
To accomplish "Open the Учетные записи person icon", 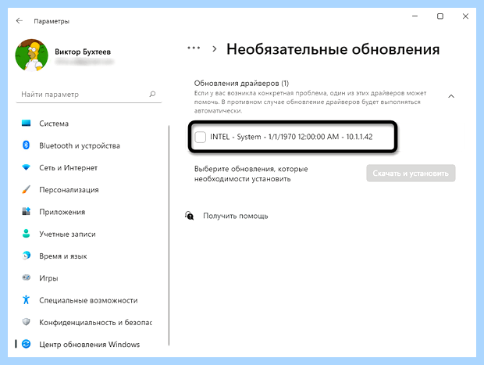I will coord(27,234).
